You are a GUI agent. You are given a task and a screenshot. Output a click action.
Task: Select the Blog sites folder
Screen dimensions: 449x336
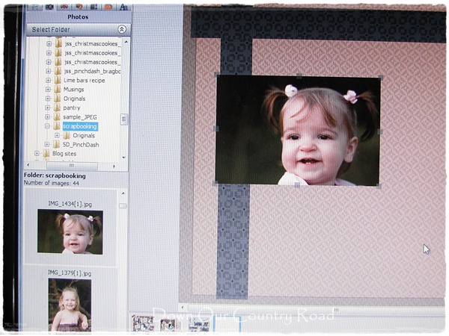pos(64,154)
